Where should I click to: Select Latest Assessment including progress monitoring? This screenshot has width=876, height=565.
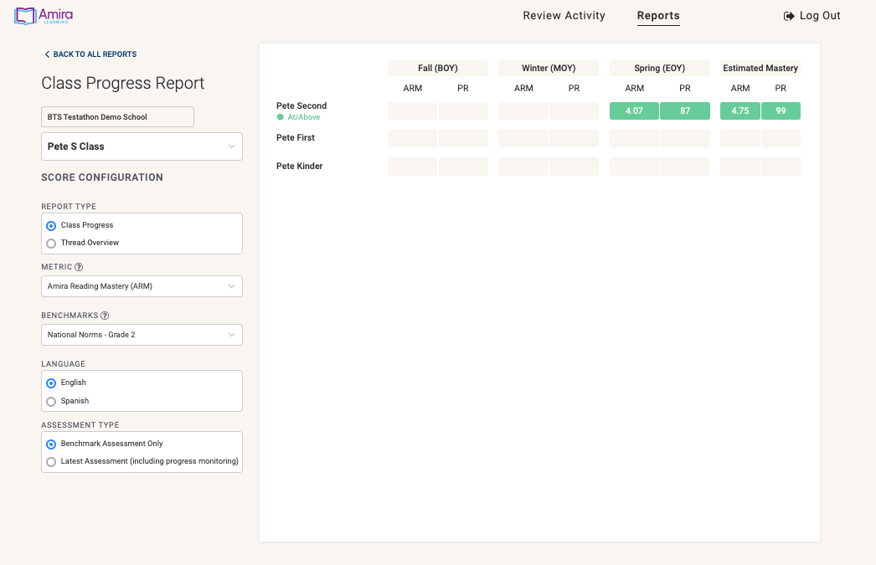pyautogui.click(x=50, y=461)
